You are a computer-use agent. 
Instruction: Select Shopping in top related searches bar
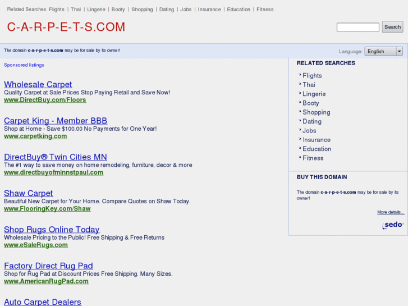point(142,10)
